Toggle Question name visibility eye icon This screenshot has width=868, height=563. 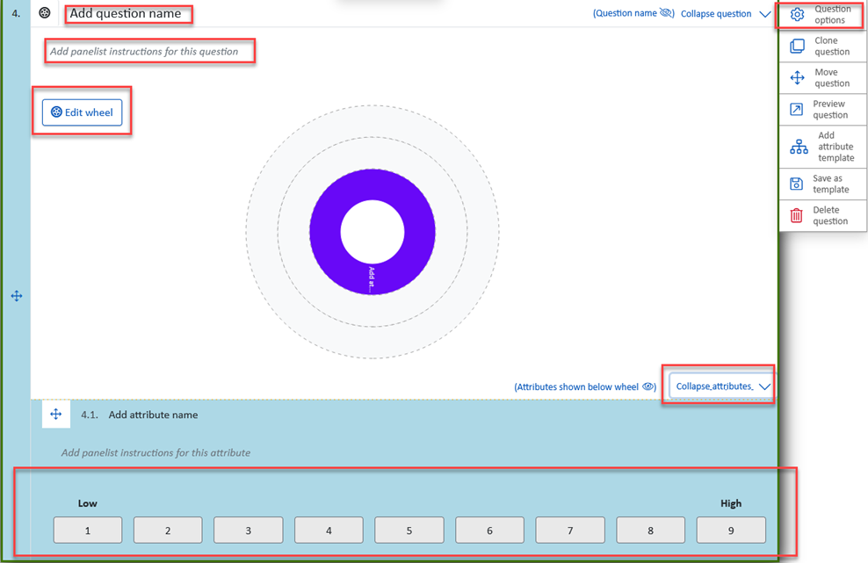click(x=667, y=13)
